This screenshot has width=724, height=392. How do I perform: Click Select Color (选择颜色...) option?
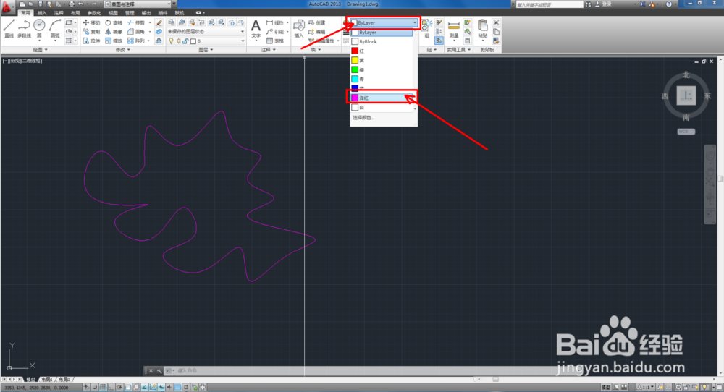363,118
